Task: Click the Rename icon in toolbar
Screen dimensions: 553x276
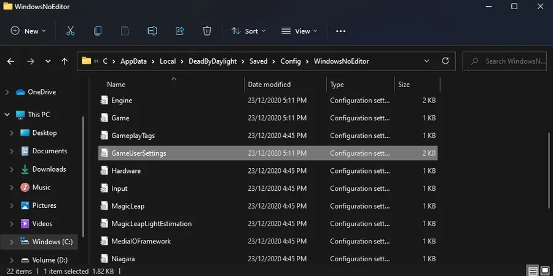Action: [x=152, y=31]
